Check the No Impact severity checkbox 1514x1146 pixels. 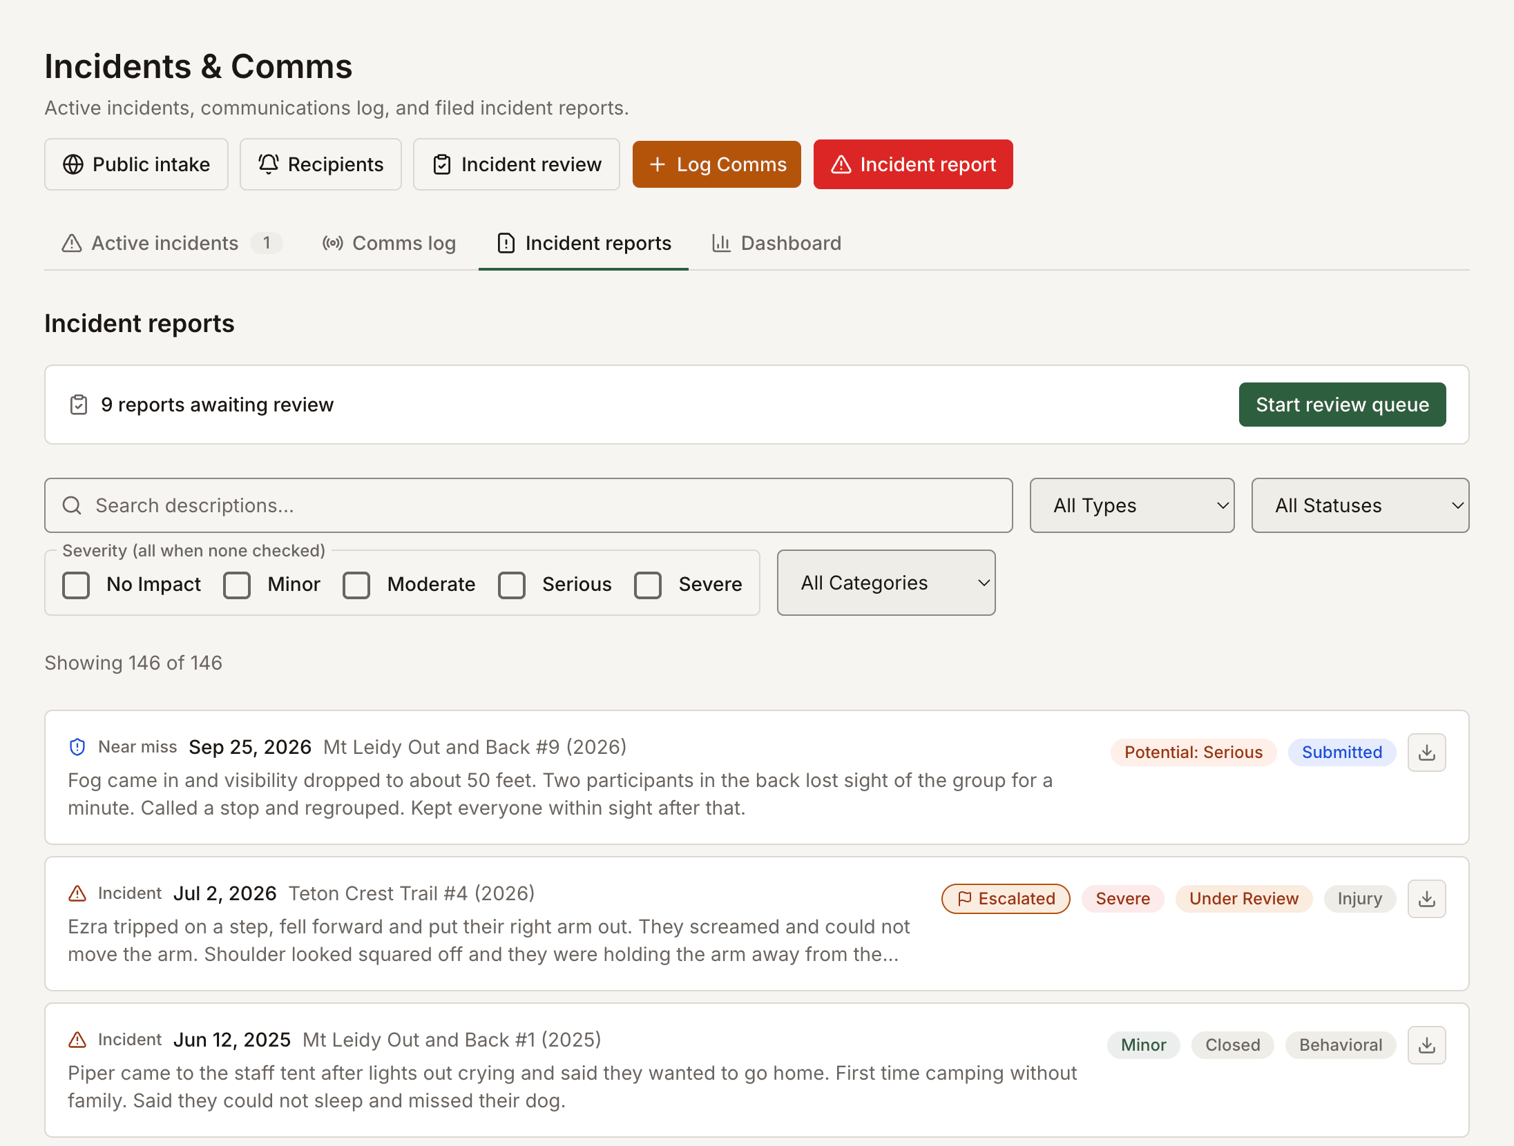(76, 585)
